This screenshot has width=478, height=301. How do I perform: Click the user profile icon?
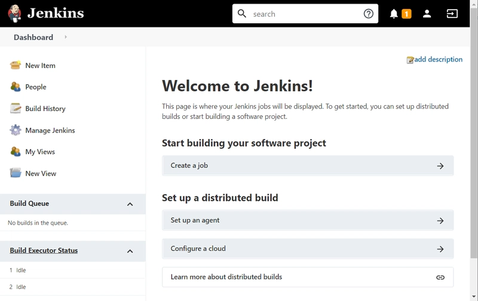click(x=427, y=14)
